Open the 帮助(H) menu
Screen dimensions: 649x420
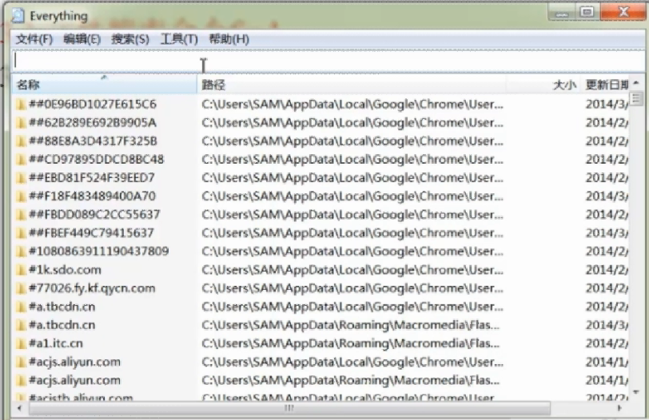click(x=229, y=39)
